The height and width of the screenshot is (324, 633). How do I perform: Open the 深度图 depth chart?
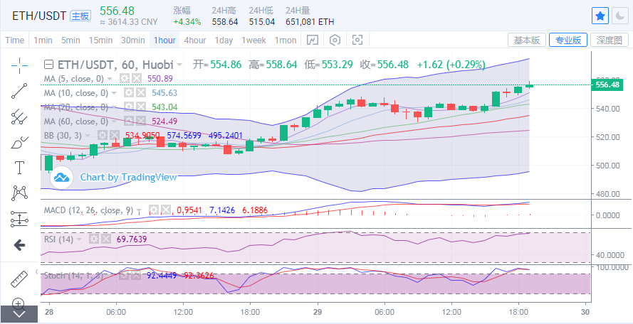tap(610, 40)
